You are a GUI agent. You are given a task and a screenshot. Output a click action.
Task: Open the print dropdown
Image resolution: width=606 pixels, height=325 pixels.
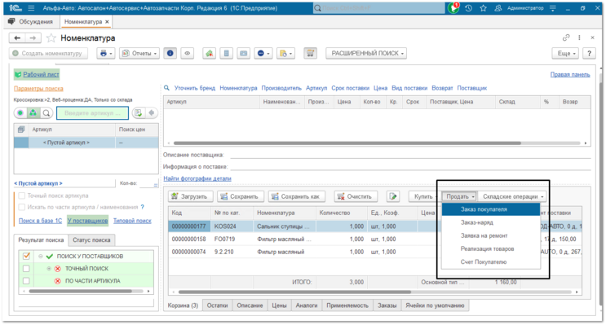[105, 53]
